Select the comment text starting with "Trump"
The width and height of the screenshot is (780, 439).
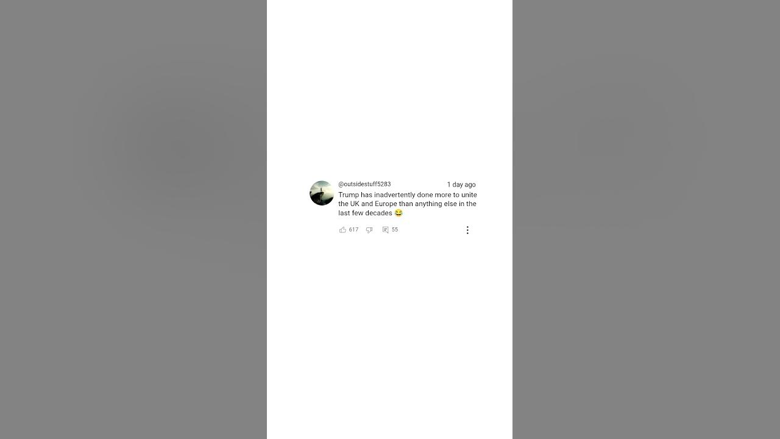point(408,204)
